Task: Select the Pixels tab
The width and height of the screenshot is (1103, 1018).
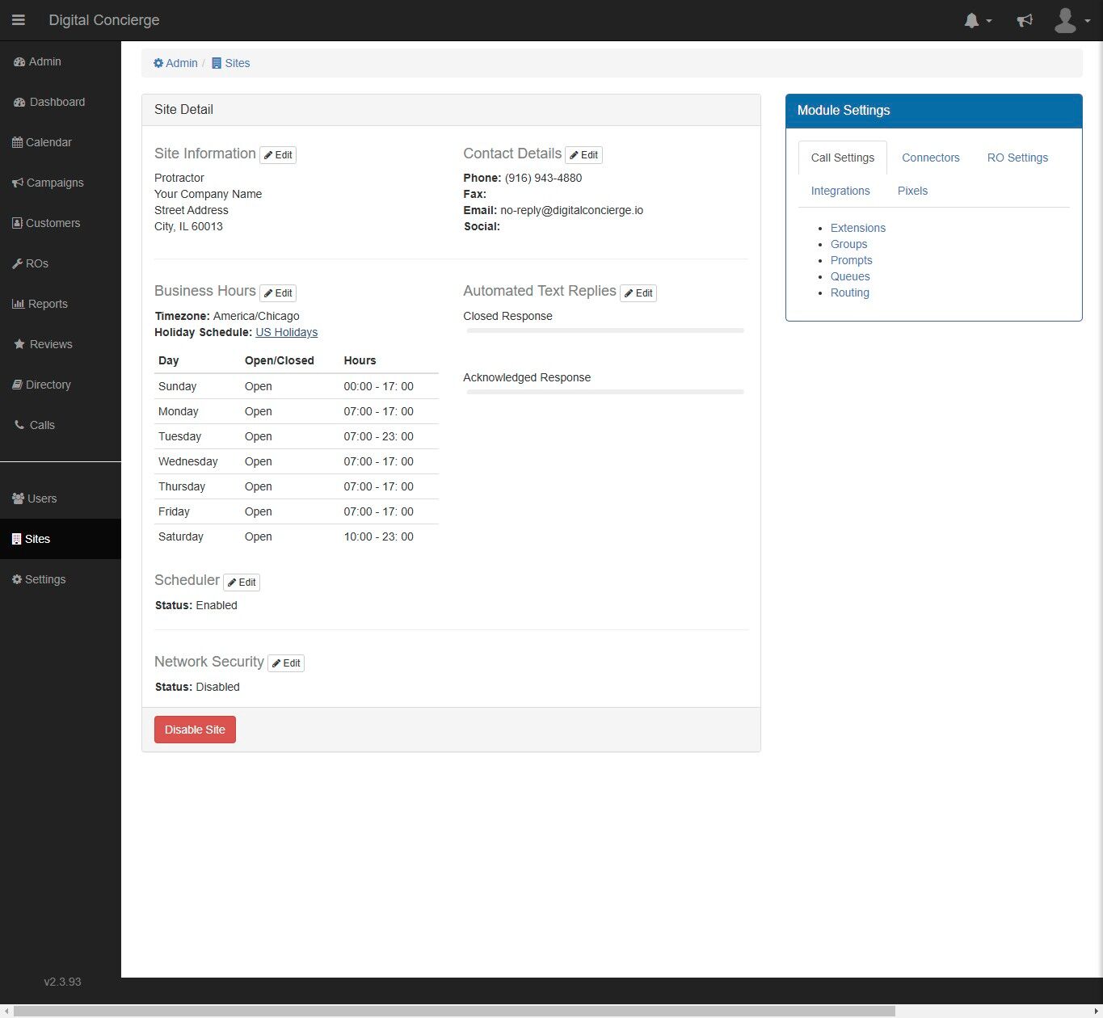Action: [x=912, y=191]
